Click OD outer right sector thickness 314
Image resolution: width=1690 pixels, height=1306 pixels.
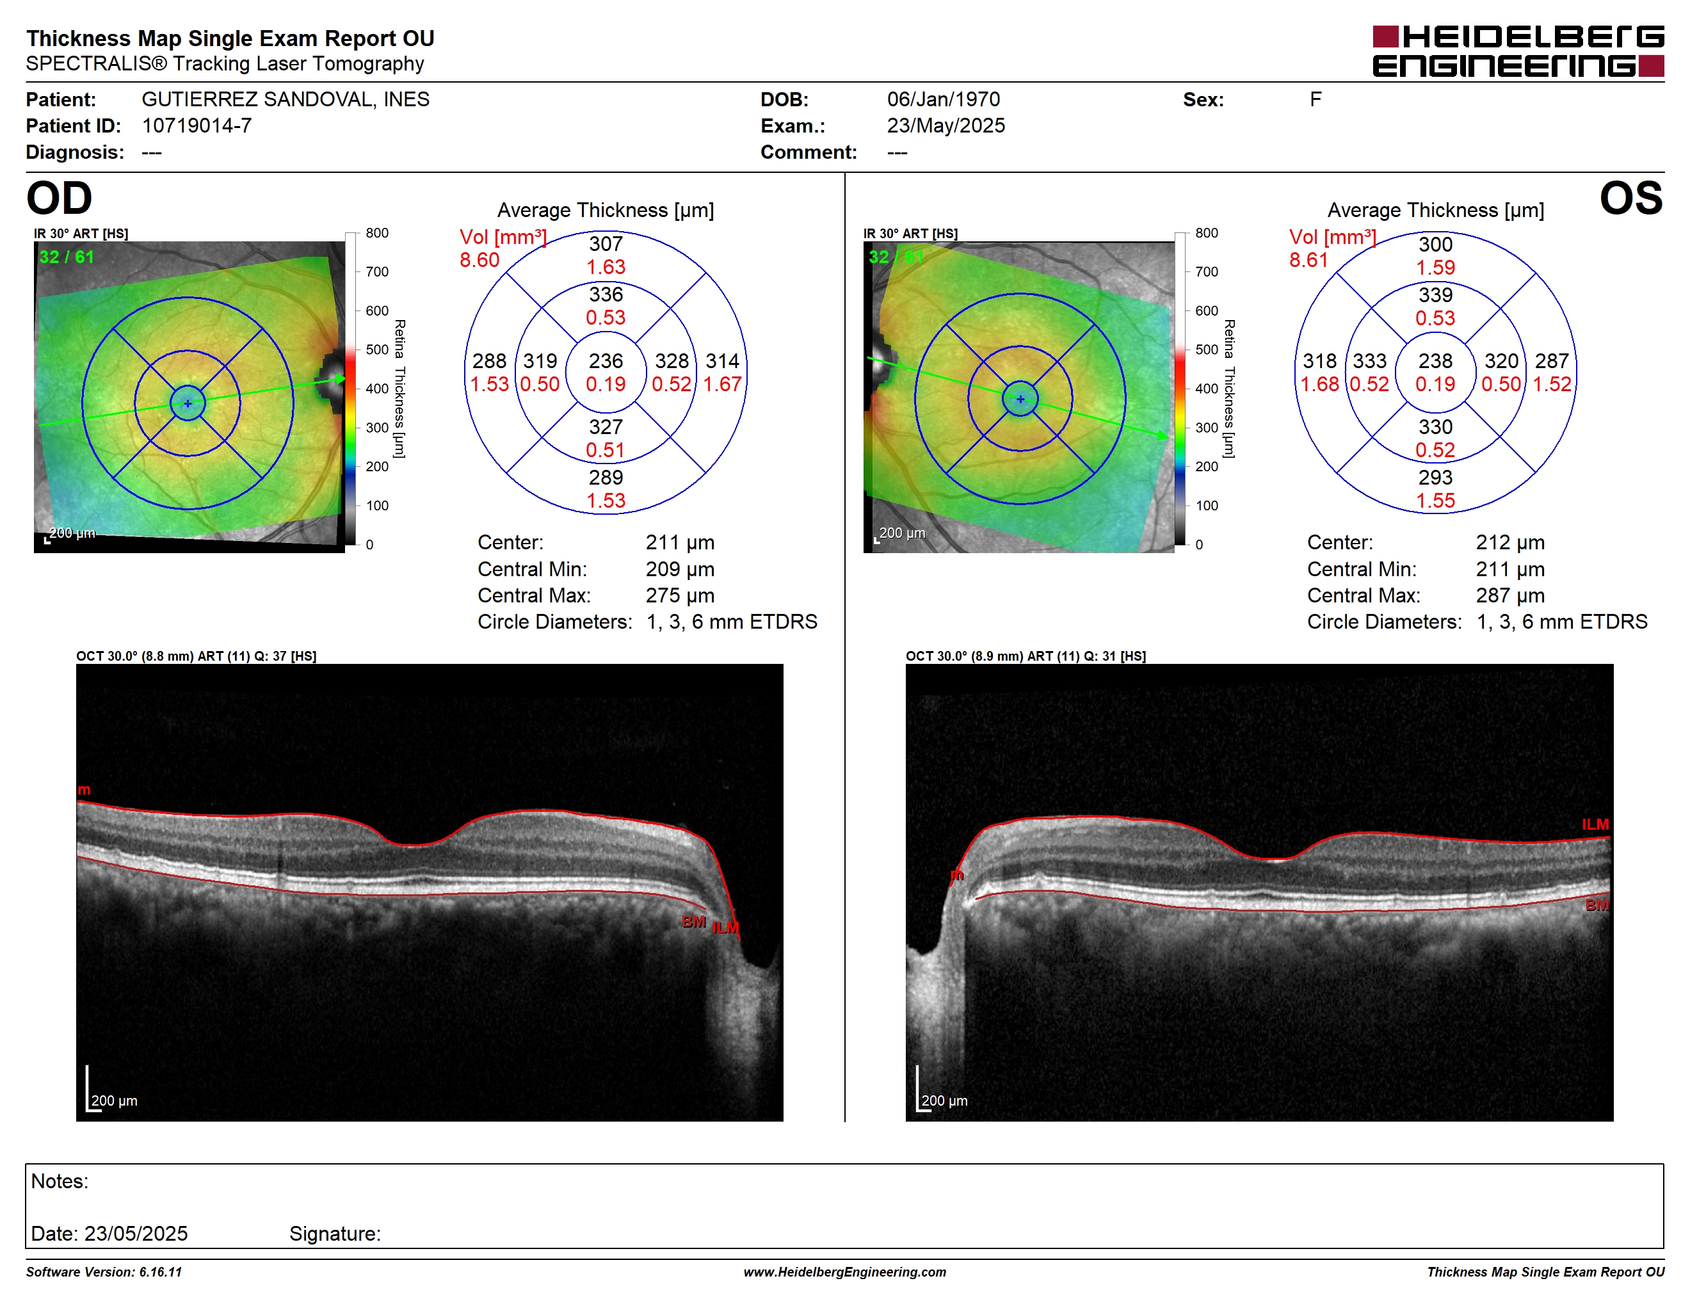[723, 360]
